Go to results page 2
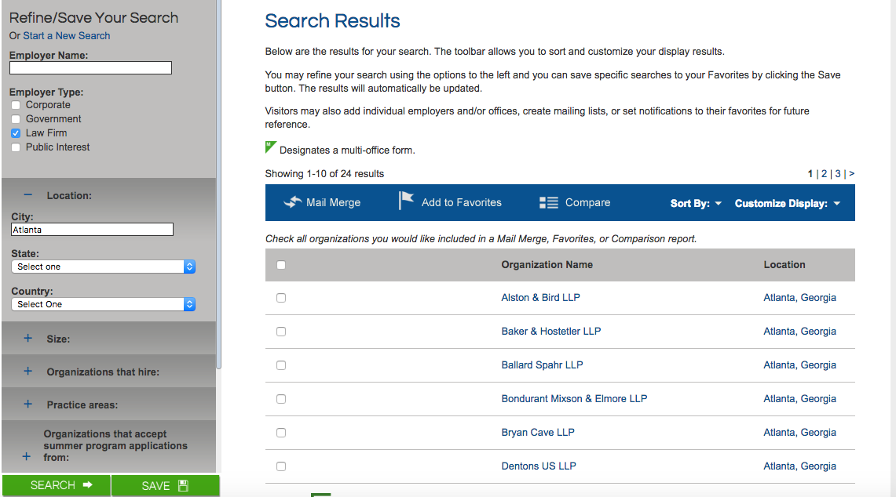896x497 pixels. coord(824,173)
